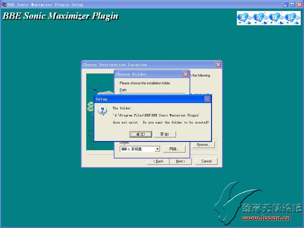Image resolution: width=304 pixels, height=228 pixels.
Task: Click the BBE Sonic Maximizer Plugin heading
Action: click(x=61, y=16)
